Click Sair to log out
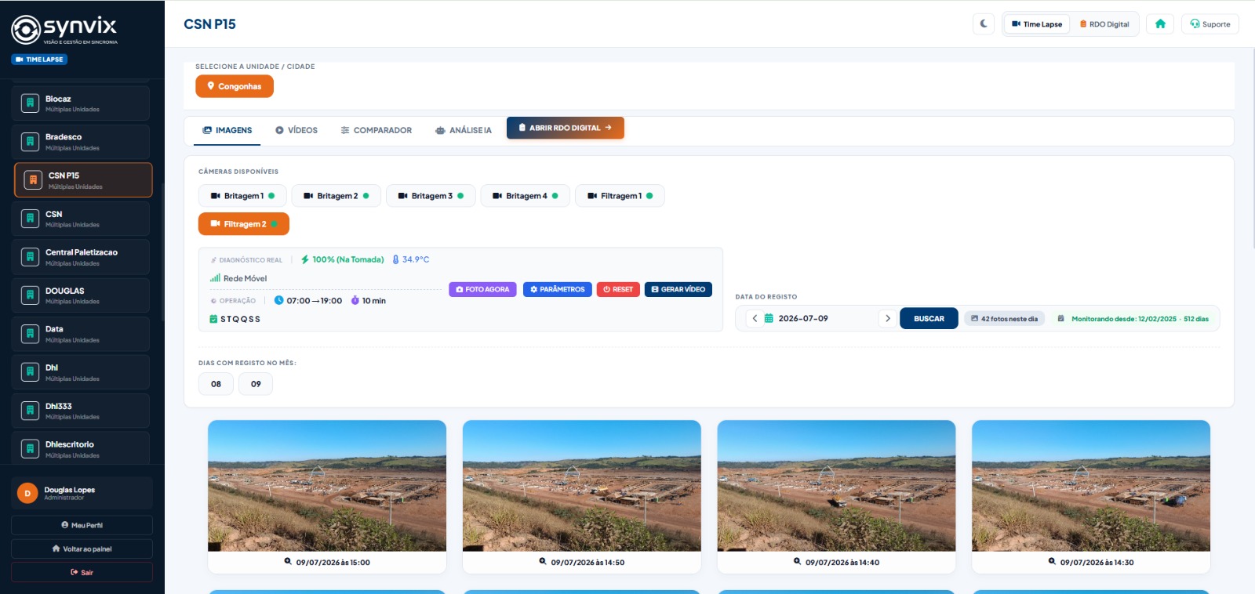This screenshot has width=1255, height=594. [82, 572]
